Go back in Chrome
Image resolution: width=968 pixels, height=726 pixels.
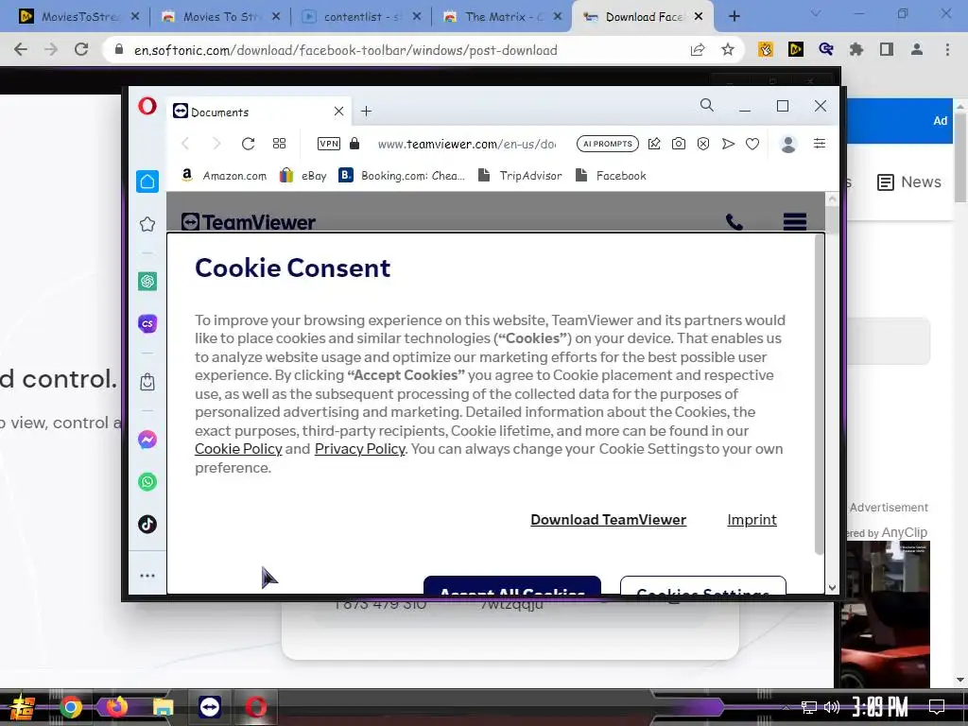coord(21,49)
